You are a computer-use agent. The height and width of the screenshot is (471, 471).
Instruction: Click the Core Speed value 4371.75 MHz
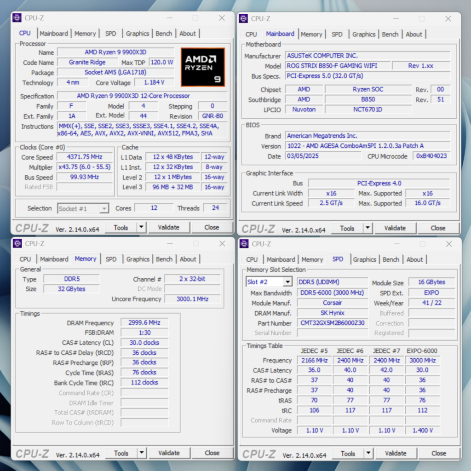pyautogui.click(x=85, y=157)
